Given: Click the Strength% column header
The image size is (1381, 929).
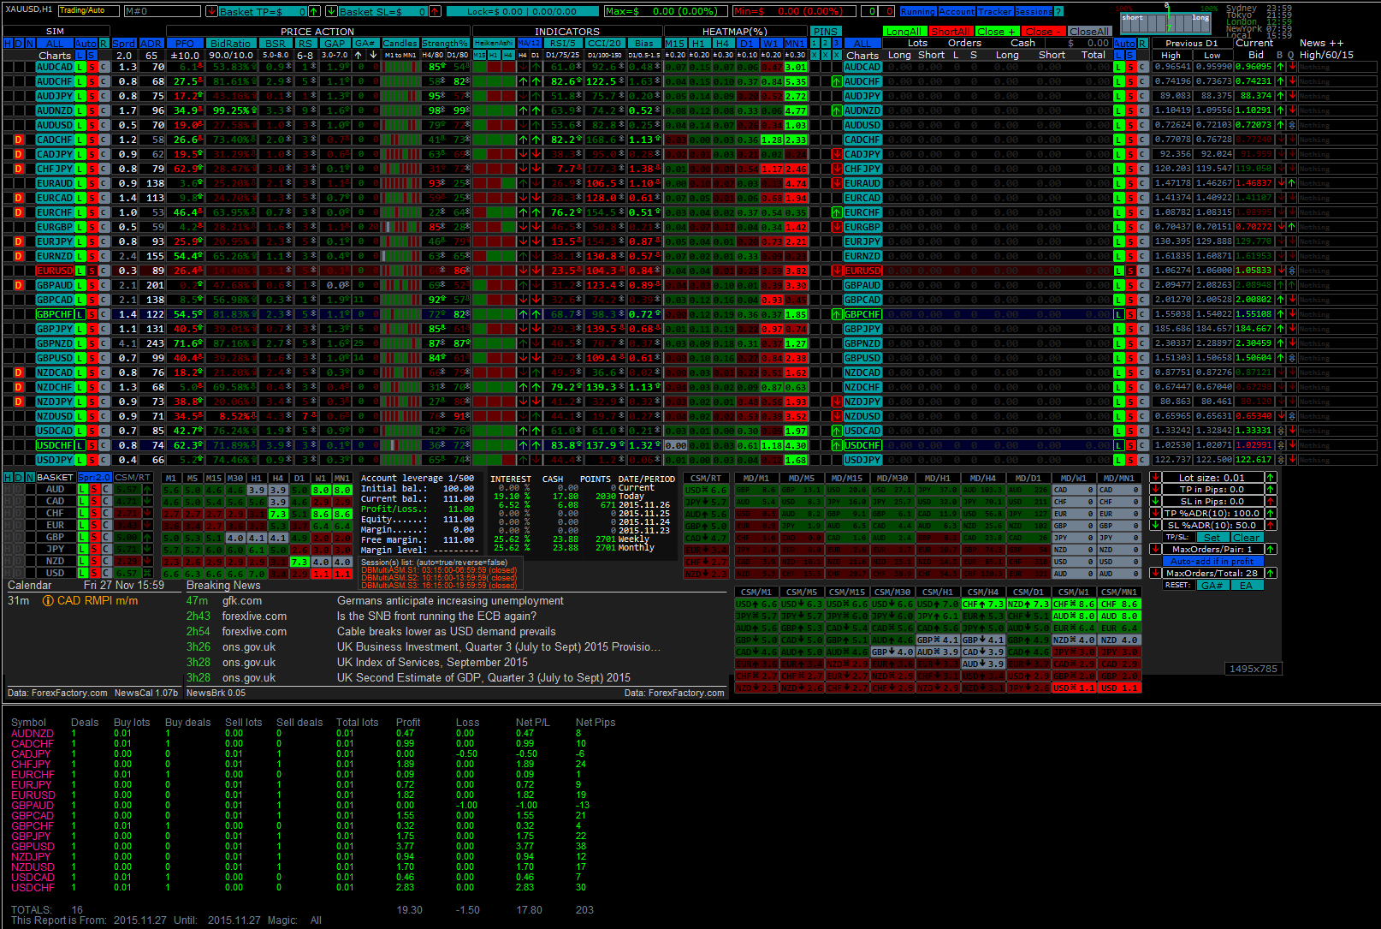Looking at the screenshot, I should [x=445, y=44].
